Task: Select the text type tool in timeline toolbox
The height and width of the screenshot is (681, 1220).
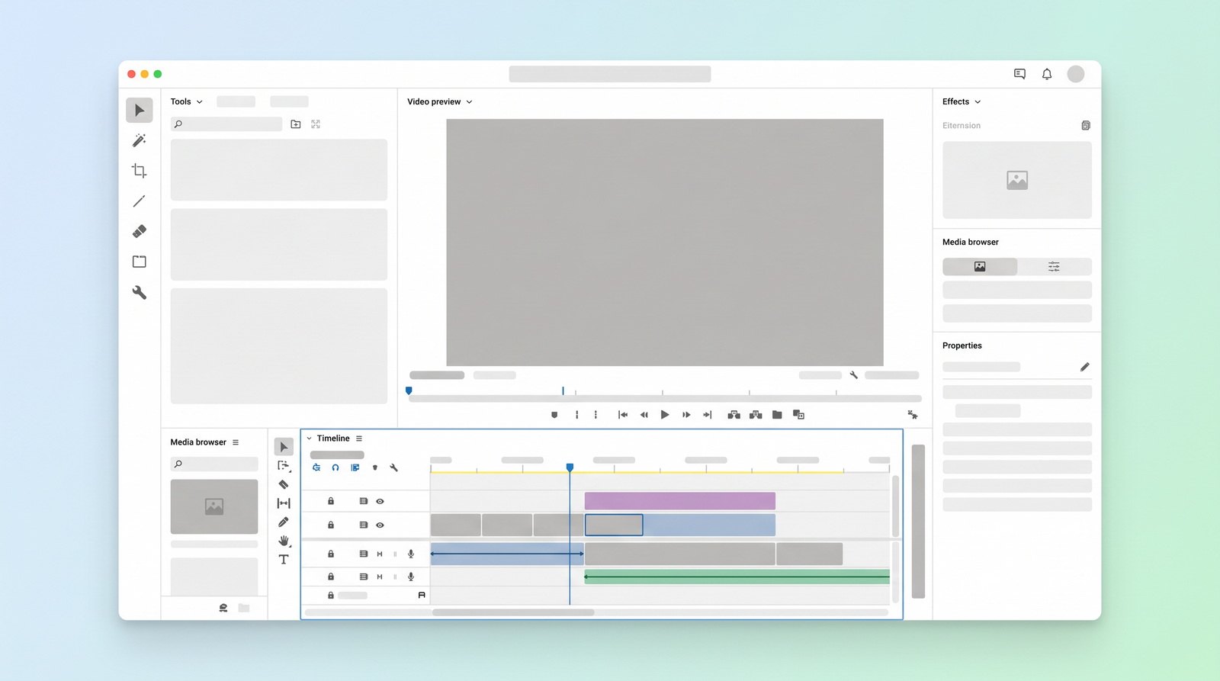Action: pyautogui.click(x=284, y=560)
